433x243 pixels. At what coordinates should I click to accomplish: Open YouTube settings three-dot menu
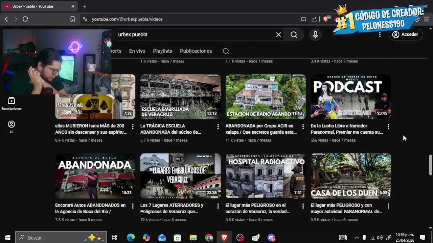(x=380, y=34)
